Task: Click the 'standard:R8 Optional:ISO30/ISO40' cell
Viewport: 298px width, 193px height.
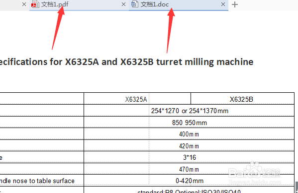Action: [x=189, y=190]
